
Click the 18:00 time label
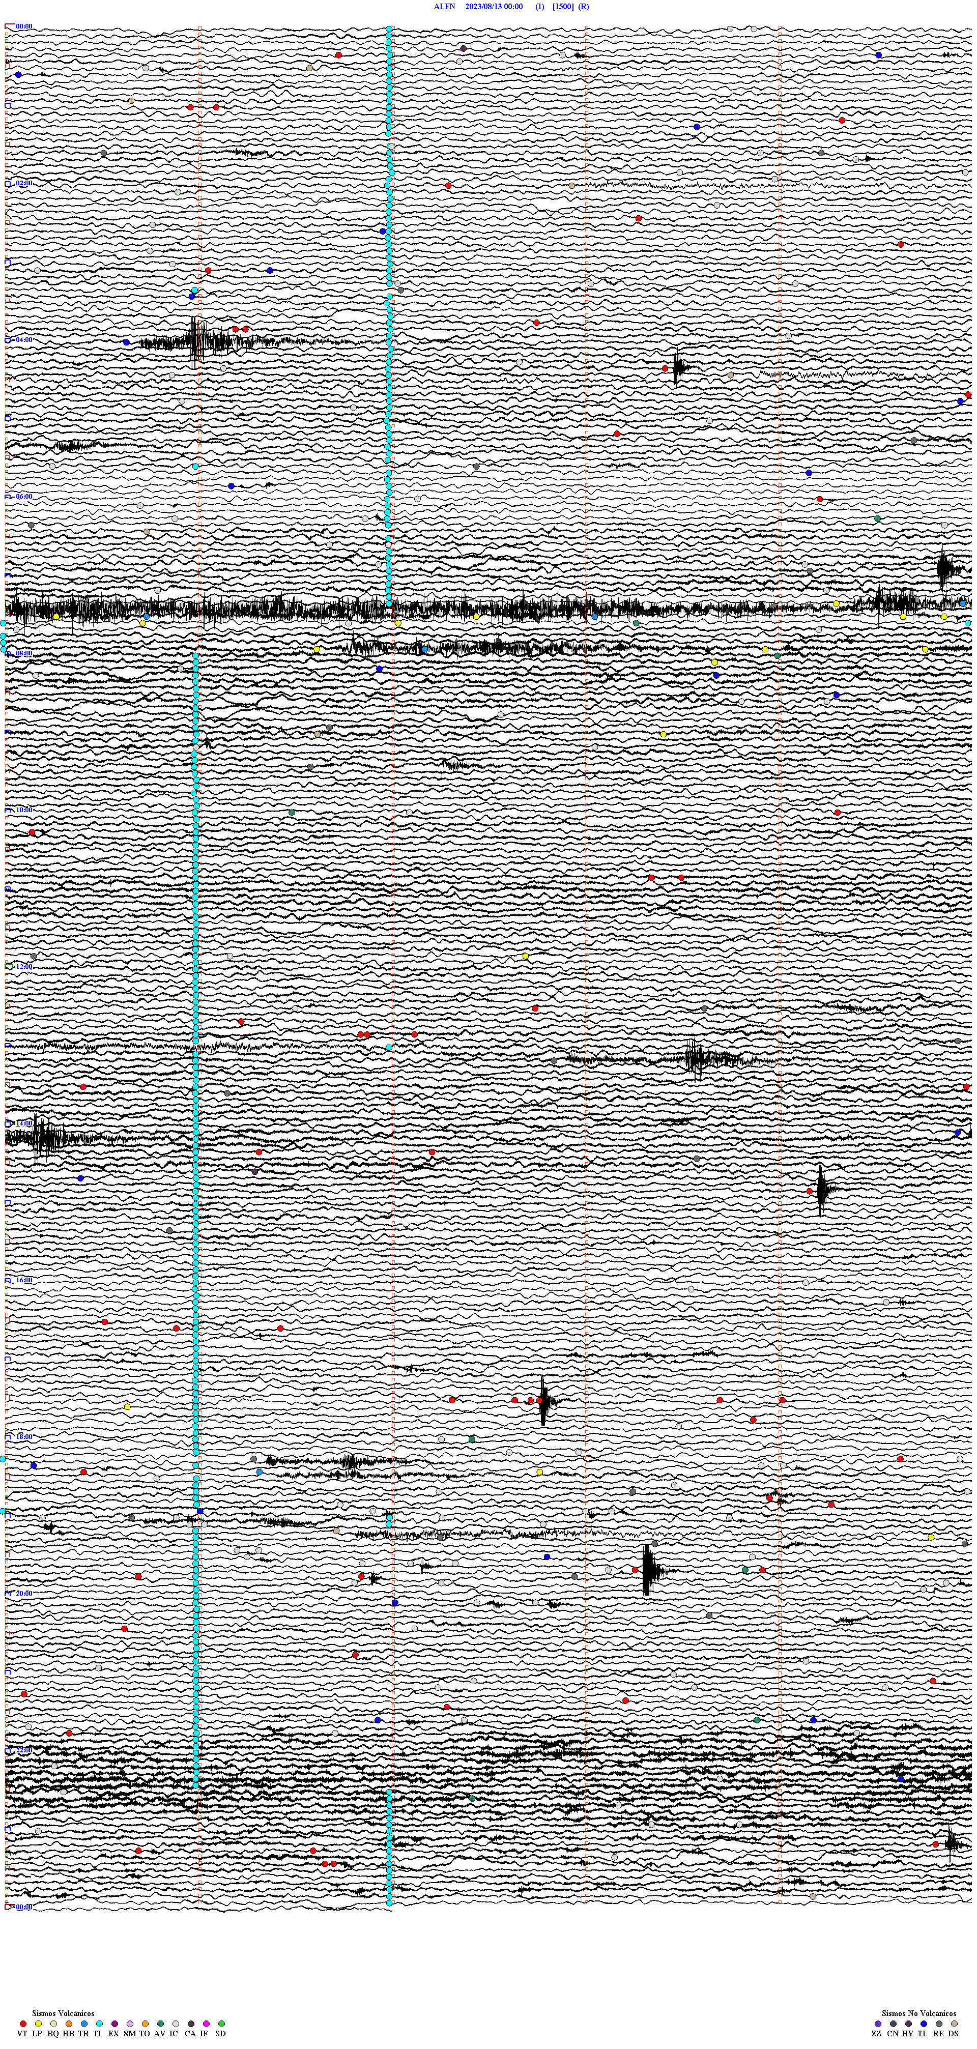pyautogui.click(x=24, y=1437)
